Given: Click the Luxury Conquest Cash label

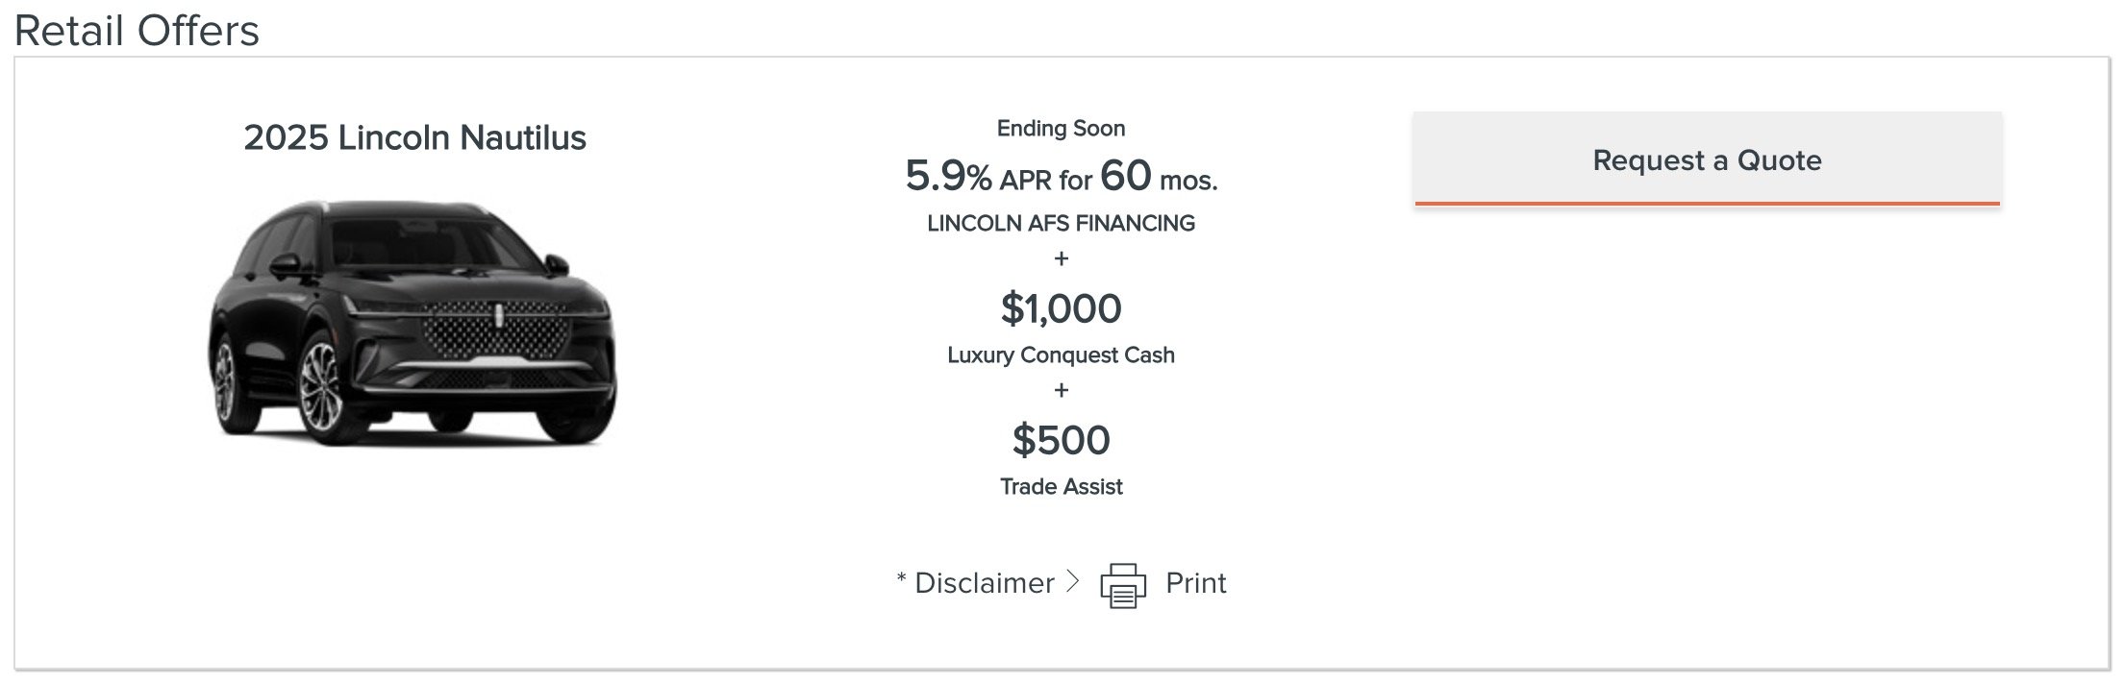Looking at the screenshot, I should pyautogui.click(x=1061, y=354).
